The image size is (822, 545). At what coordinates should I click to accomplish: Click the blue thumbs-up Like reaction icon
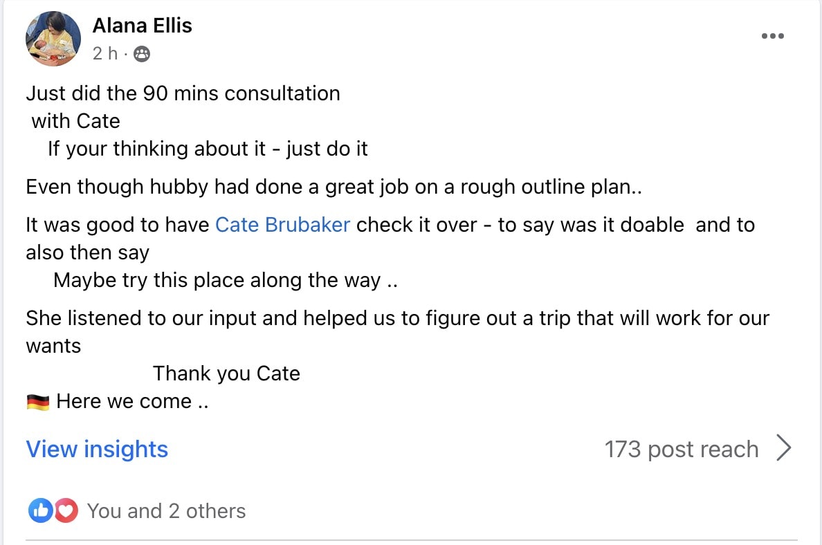coord(40,511)
